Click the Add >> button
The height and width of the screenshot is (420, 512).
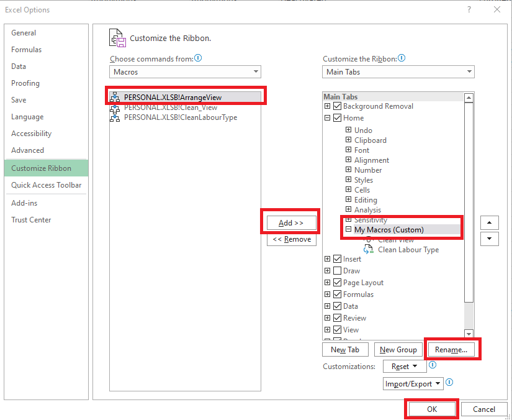(x=292, y=223)
